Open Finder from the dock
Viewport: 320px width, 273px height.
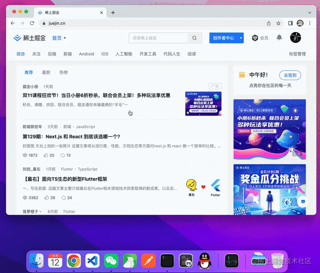tap(36, 261)
